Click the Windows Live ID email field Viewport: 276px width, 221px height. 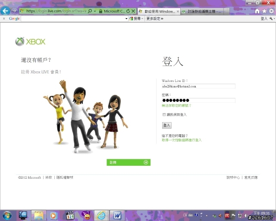198,86
